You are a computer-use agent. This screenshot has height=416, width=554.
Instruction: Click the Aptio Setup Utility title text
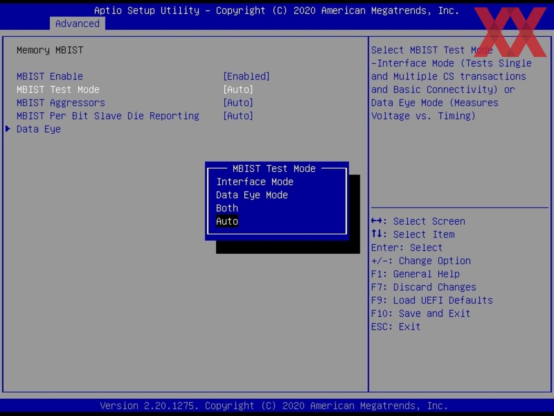point(277,11)
